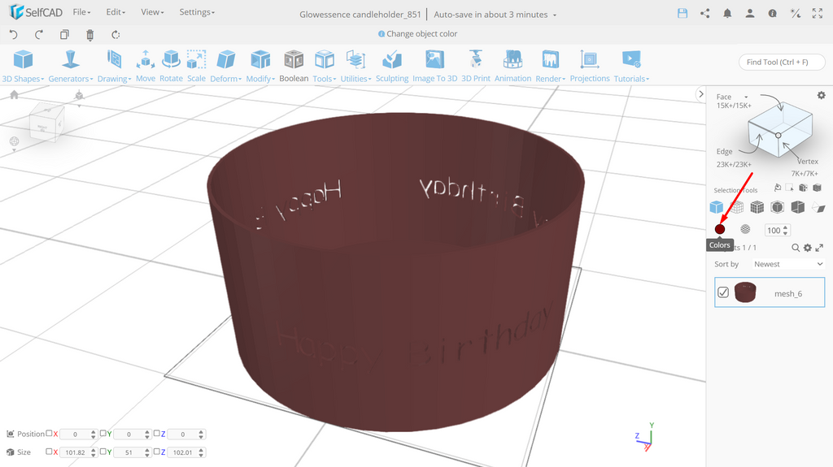Viewport: 833px width, 467px height.
Task: Toggle the Position Z lock checkbox
Action: [157, 433]
